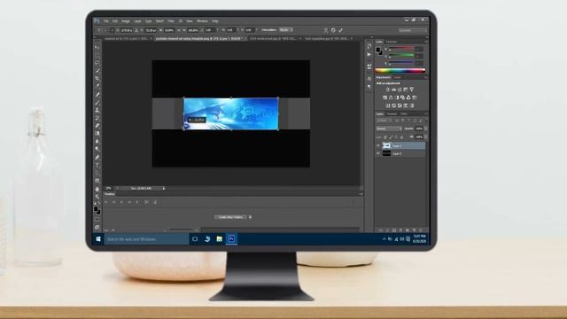Image resolution: width=567 pixels, height=319 pixels.
Task: Switch to the youtube channel art template document tab
Action: coord(200,38)
